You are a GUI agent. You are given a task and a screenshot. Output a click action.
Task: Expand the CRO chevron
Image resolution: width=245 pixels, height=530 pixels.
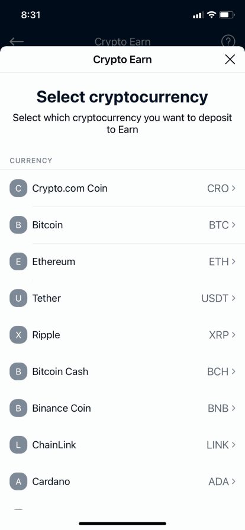click(234, 188)
